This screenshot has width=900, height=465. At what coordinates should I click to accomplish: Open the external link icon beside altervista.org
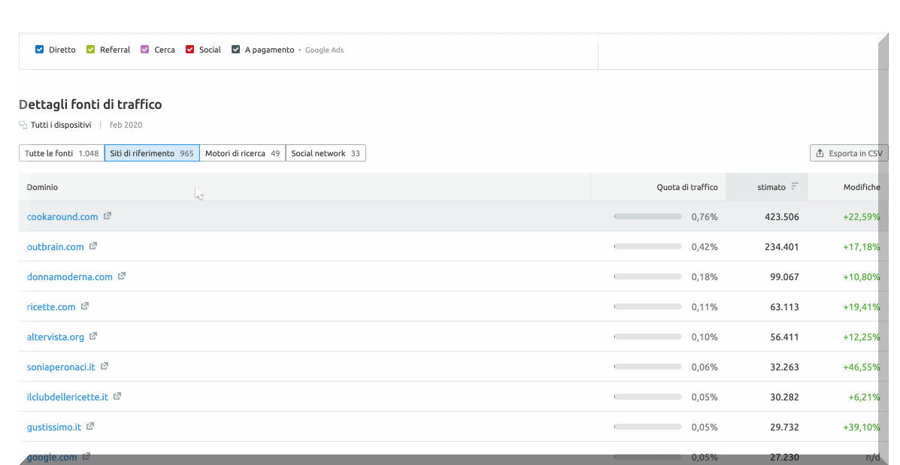(x=93, y=336)
